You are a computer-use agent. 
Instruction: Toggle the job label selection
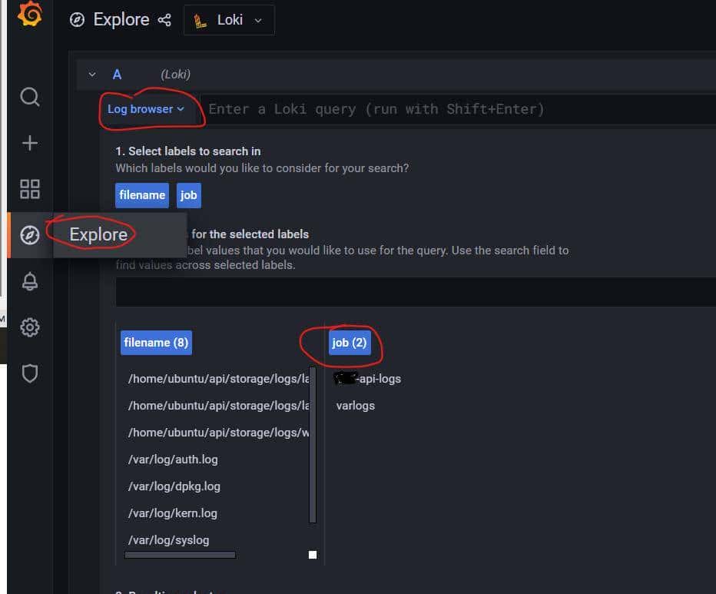click(x=188, y=195)
